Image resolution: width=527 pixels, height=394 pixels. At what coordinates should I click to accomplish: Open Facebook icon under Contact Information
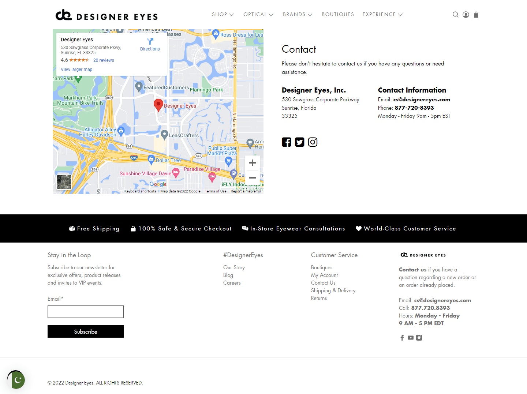click(x=287, y=142)
